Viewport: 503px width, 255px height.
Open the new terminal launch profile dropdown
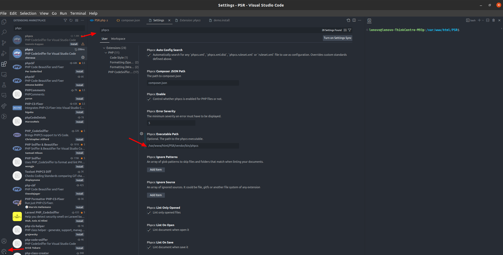483,20
